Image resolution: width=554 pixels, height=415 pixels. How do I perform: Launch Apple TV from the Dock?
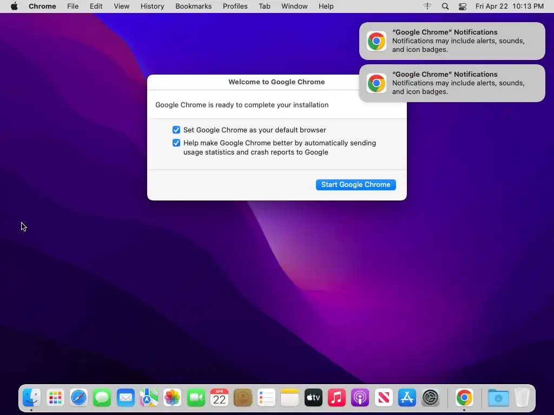[313, 398]
